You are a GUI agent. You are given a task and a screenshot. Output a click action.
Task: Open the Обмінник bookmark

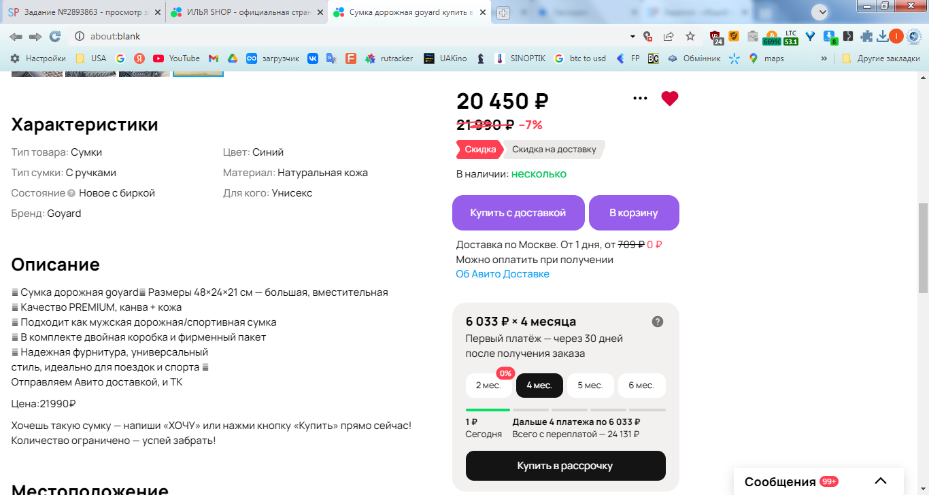[694, 58]
